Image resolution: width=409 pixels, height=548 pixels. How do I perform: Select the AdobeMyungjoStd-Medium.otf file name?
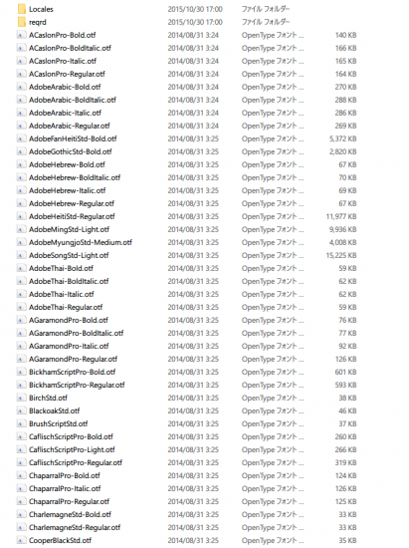pos(81,242)
